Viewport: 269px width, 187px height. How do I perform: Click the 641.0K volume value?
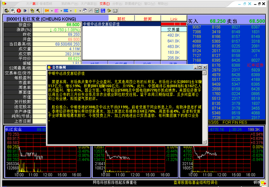point(174,41)
